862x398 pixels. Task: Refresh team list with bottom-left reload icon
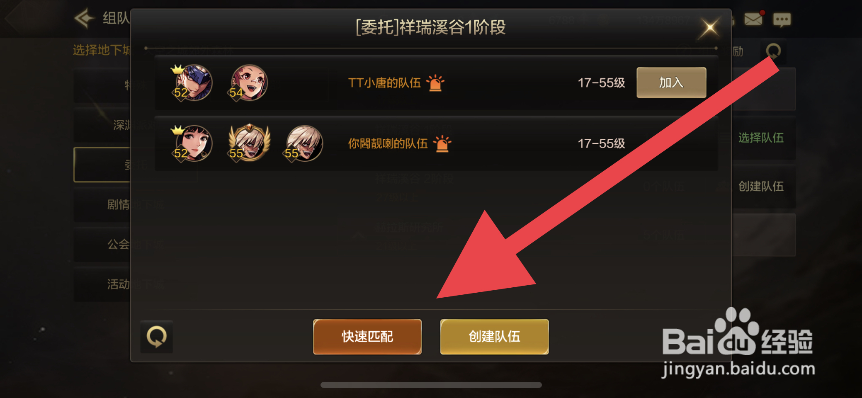click(x=156, y=337)
